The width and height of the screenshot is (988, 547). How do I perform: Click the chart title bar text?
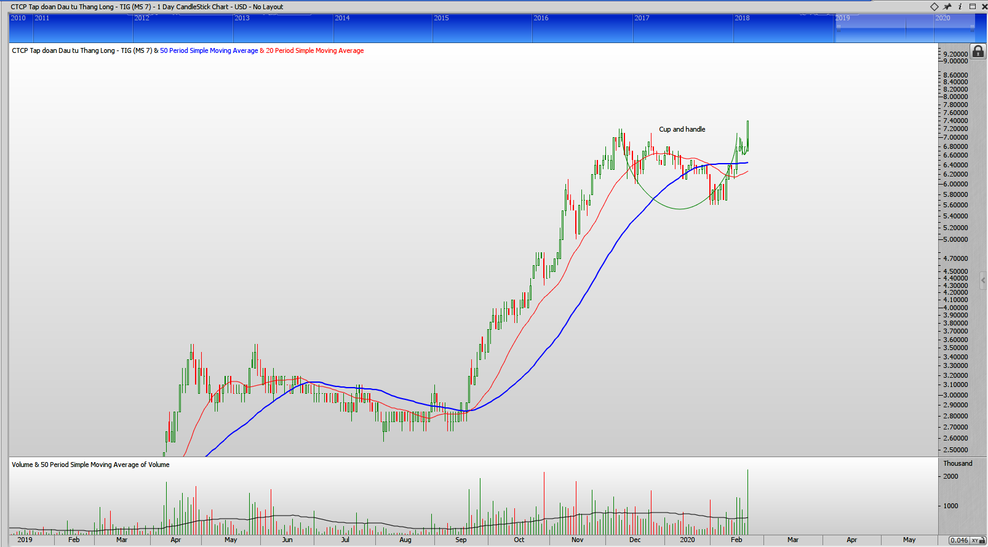[146, 7]
